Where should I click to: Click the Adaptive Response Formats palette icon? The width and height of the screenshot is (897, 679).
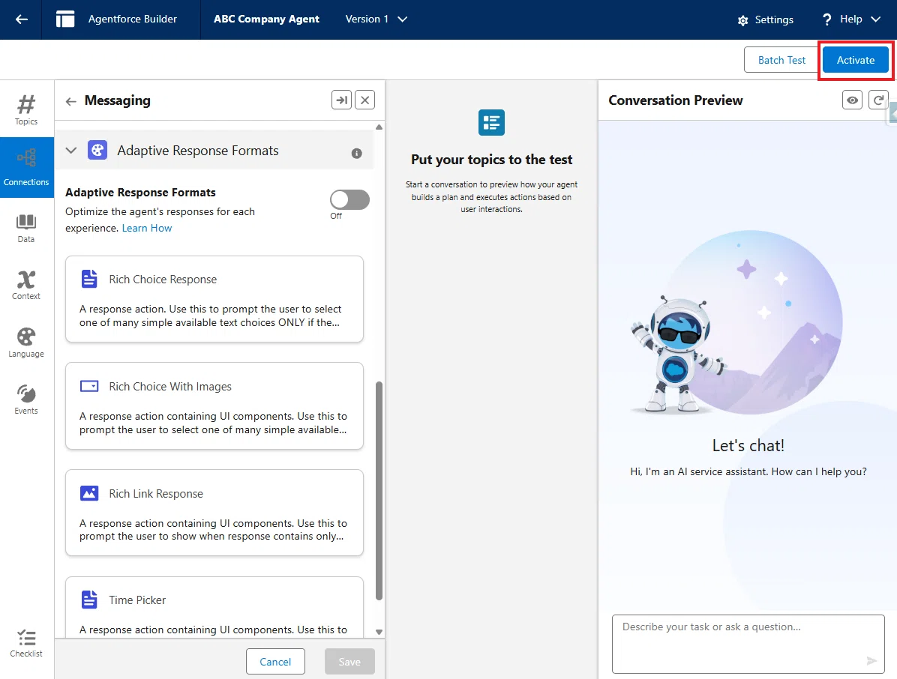click(x=97, y=151)
